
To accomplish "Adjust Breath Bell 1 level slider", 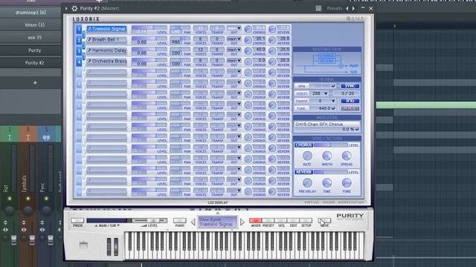I will pyautogui.click(x=149, y=39).
